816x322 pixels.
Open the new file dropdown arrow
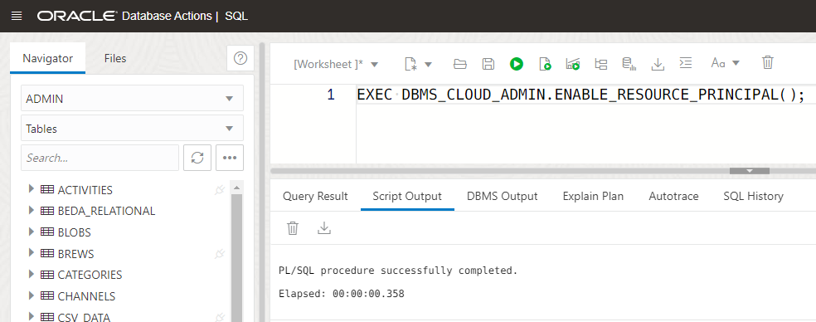(428, 65)
